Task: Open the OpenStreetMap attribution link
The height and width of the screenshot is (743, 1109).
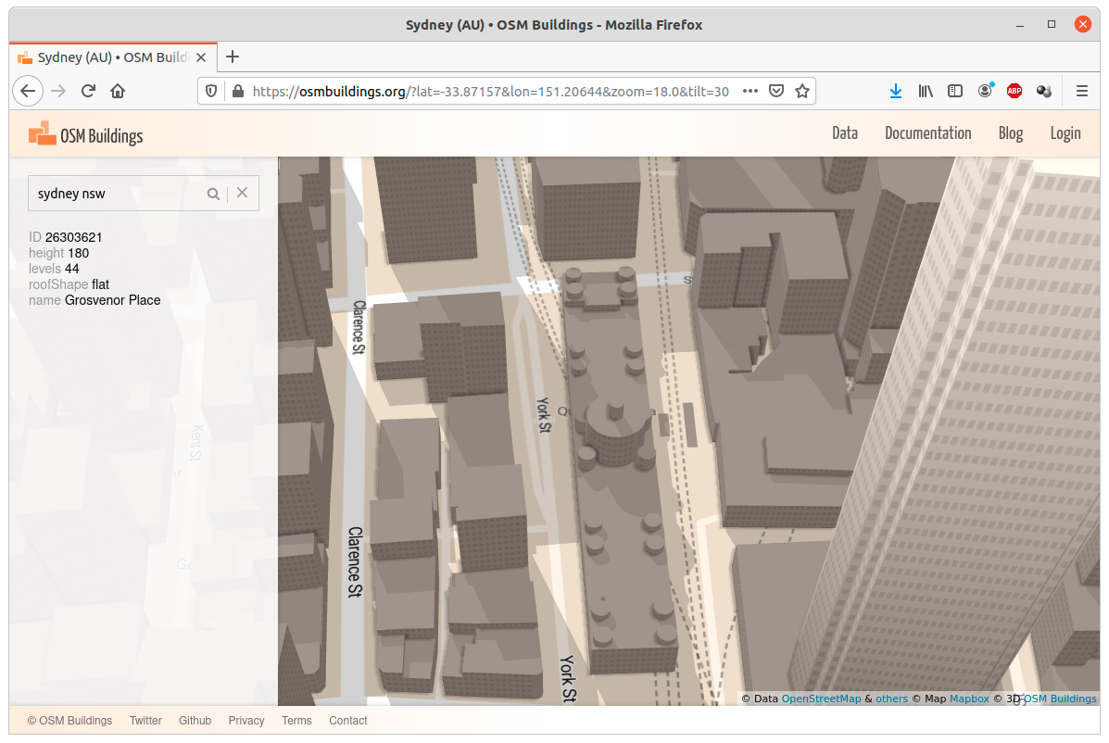Action: [821, 699]
